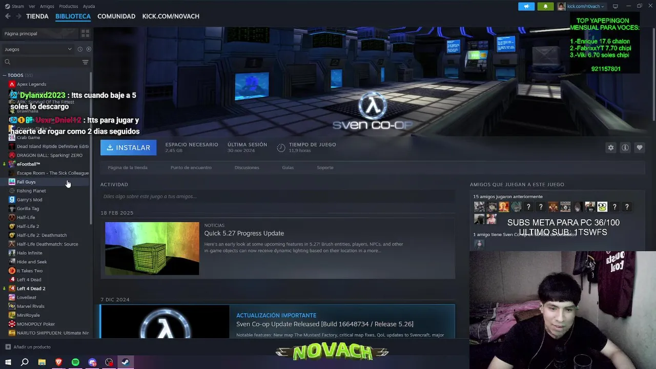Click the Garry's Mod game icon
The height and width of the screenshot is (369, 656).
pos(12,199)
